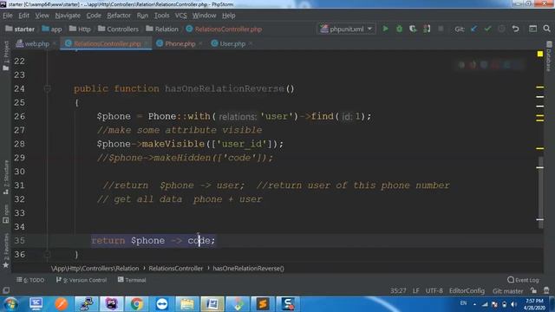
Task: Change UTF-8 file encoding in status bar
Action: point(434,291)
